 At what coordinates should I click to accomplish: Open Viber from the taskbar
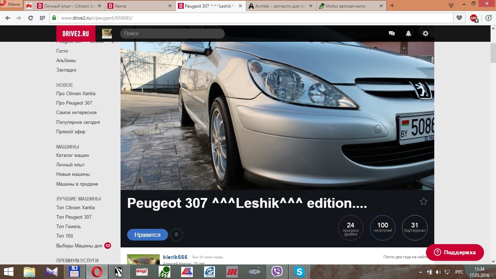pyautogui.click(x=277, y=272)
